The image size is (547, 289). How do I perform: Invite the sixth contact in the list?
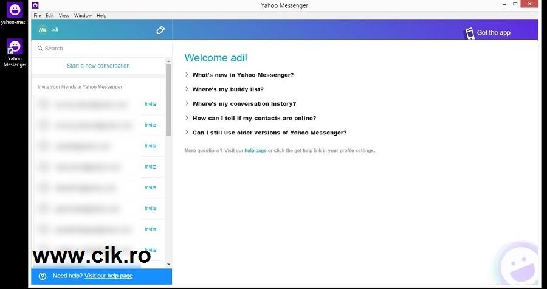tap(150, 208)
